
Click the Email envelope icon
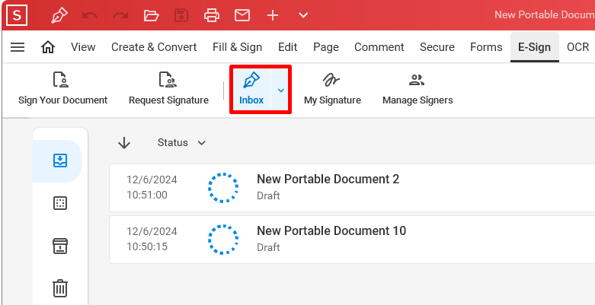click(242, 15)
